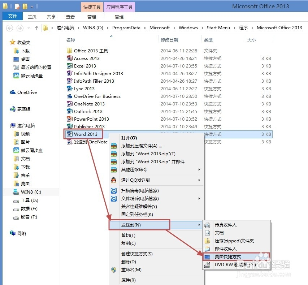Click Microsoft in the address breadcrumb

coord(160,28)
